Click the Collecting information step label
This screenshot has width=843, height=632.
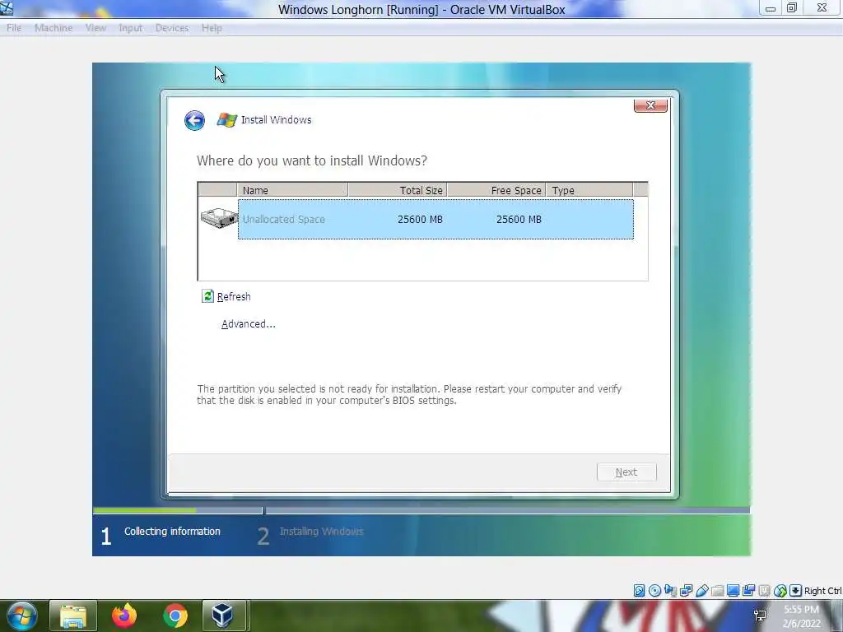point(172,531)
